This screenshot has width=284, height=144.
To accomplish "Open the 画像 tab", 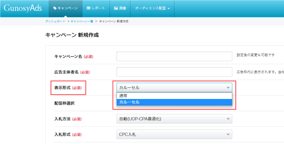I will 120,8.
